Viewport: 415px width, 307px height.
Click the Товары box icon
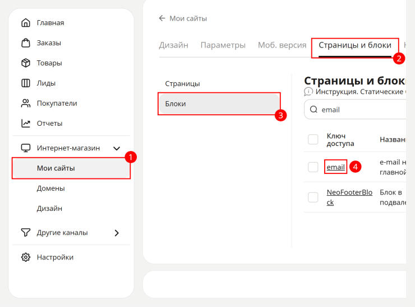pyautogui.click(x=26, y=63)
